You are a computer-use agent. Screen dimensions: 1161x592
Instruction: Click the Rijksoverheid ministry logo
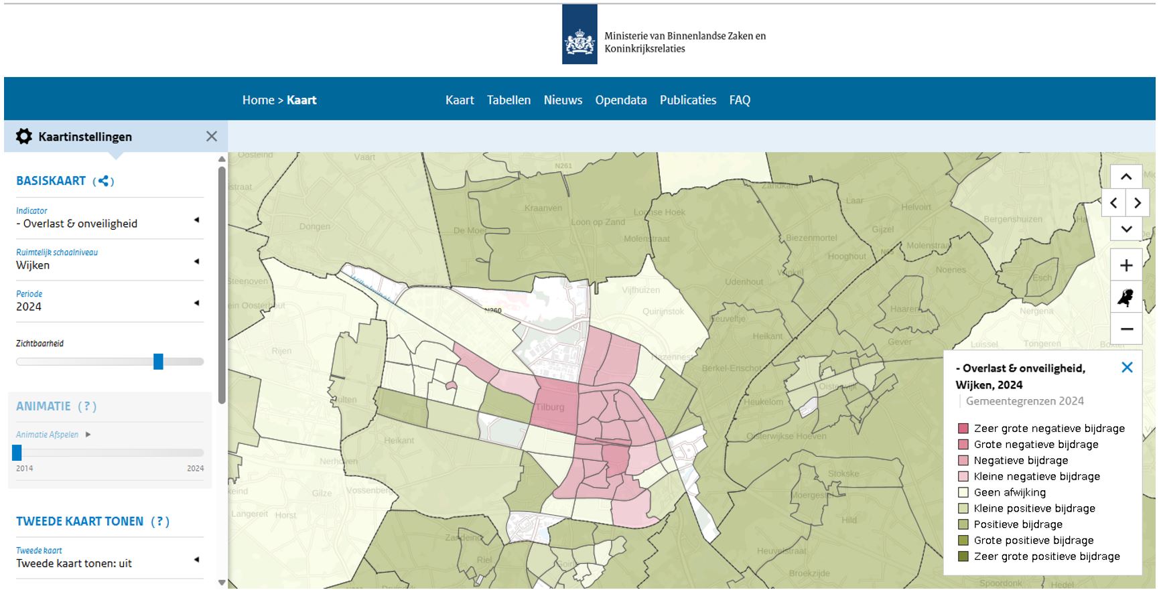pos(579,34)
